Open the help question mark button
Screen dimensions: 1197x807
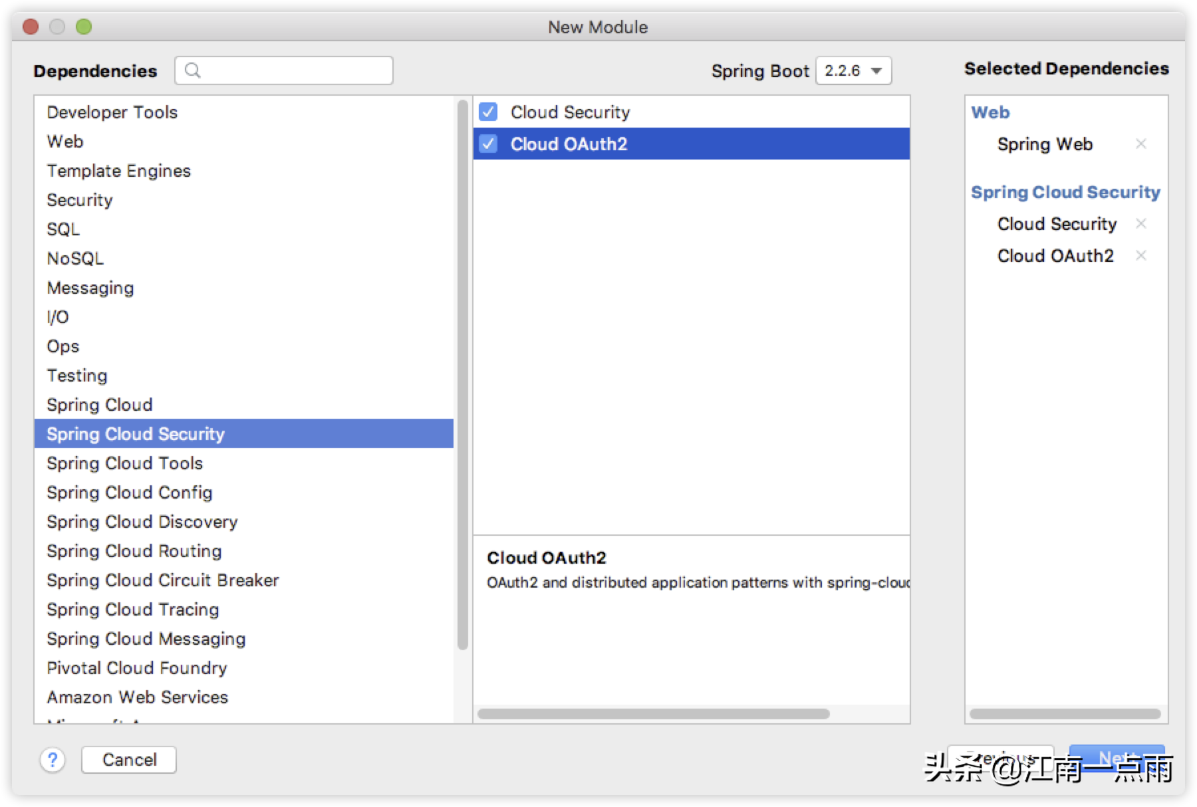coord(53,759)
